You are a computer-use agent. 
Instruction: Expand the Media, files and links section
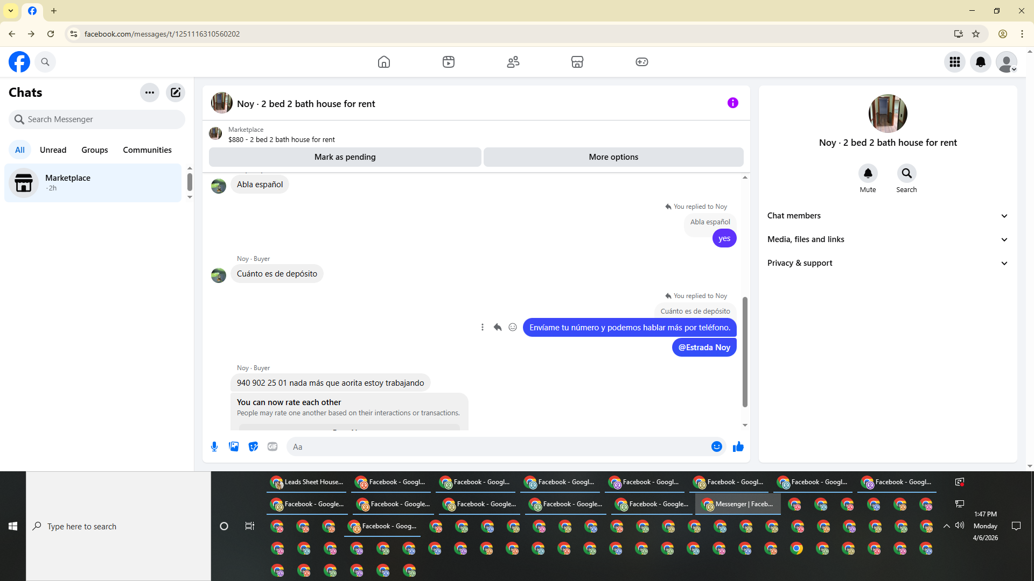pyautogui.click(x=888, y=239)
